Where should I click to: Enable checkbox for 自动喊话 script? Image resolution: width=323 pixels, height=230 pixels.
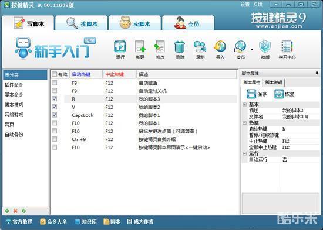[x=55, y=83]
